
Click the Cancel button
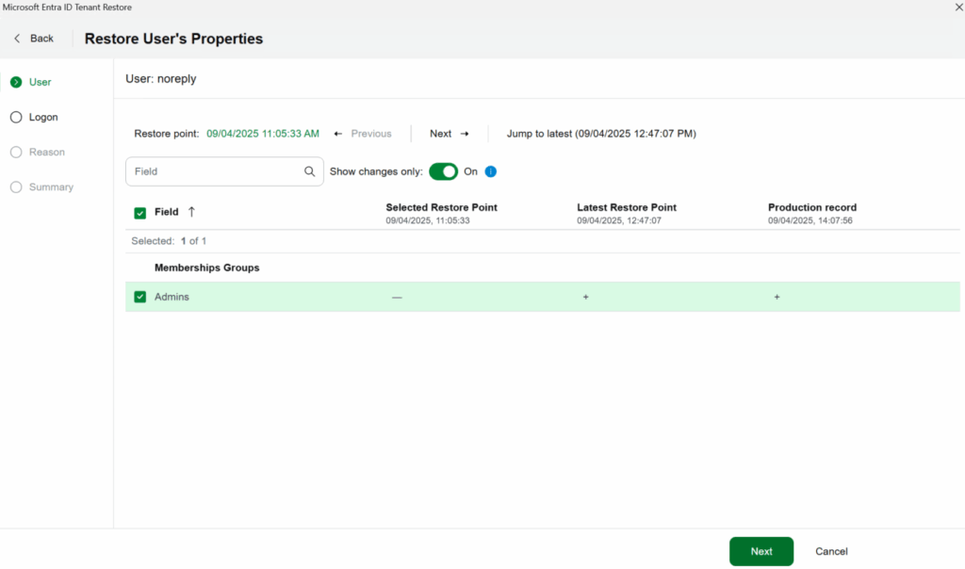coord(831,551)
